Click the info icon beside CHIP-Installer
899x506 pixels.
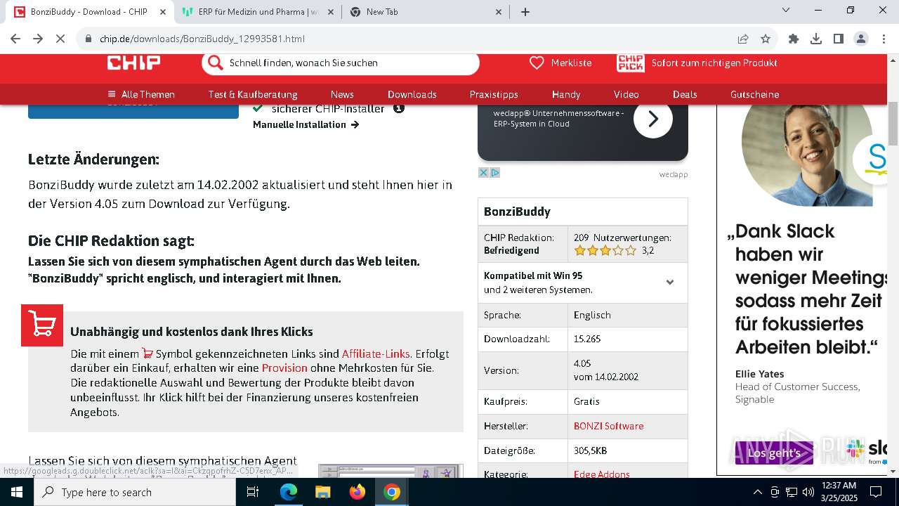coord(398,108)
